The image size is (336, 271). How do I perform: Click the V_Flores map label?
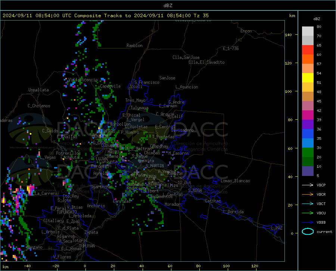click(62, 257)
